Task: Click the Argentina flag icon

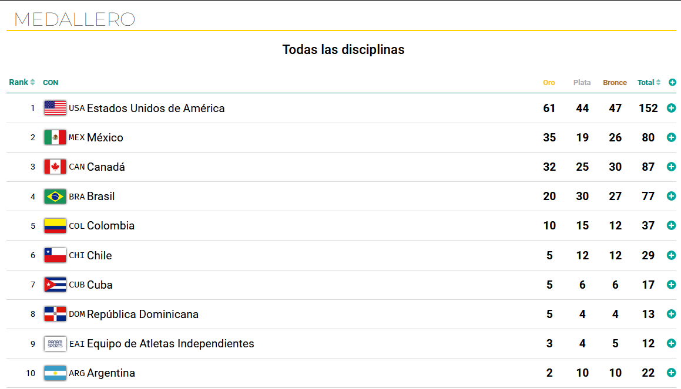Action: pos(55,373)
